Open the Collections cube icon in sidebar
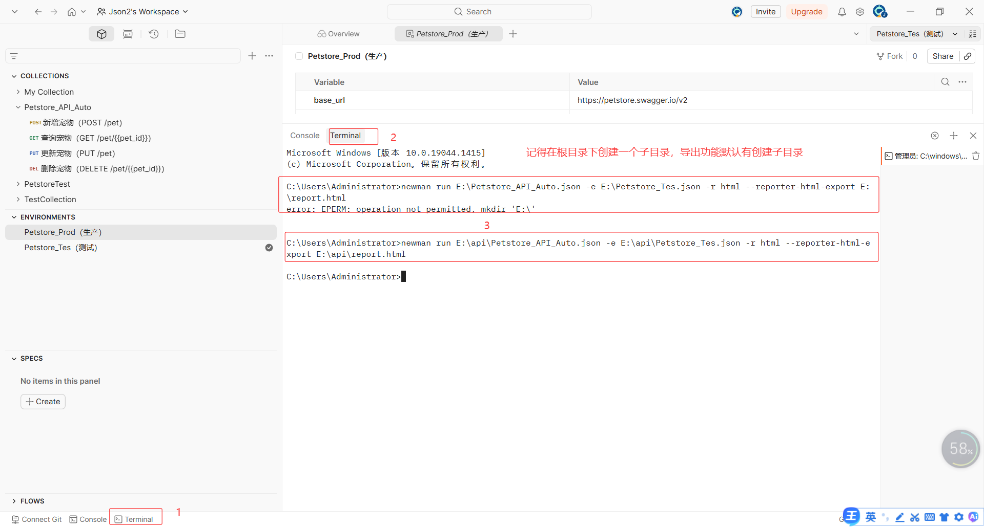The height and width of the screenshot is (527, 984). point(101,34)
